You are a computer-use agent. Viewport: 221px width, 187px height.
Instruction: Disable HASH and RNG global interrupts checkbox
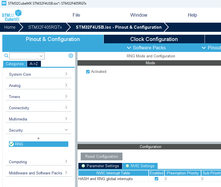tap(156, 179)
